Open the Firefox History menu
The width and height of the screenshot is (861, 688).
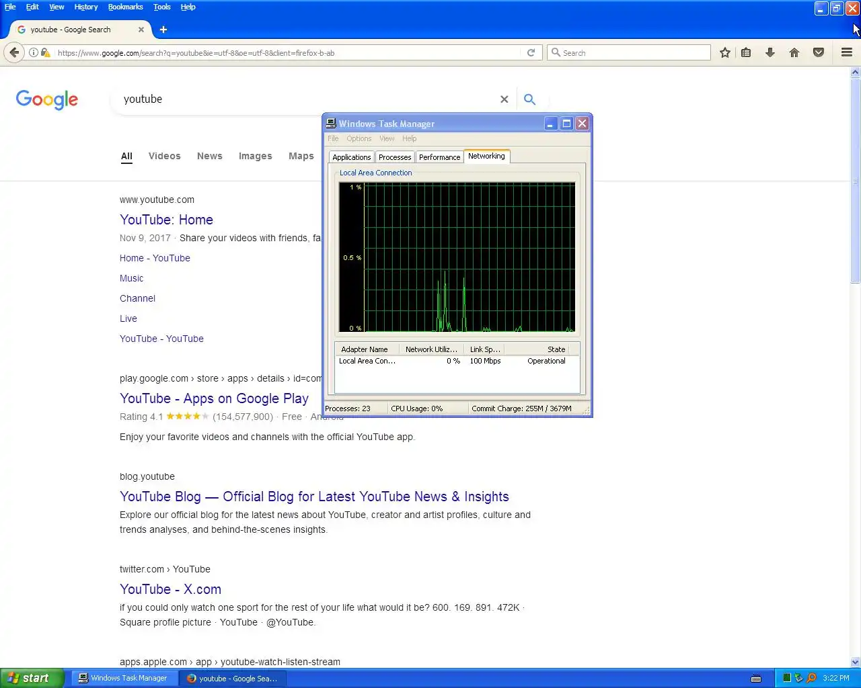[x=86, y=7]
